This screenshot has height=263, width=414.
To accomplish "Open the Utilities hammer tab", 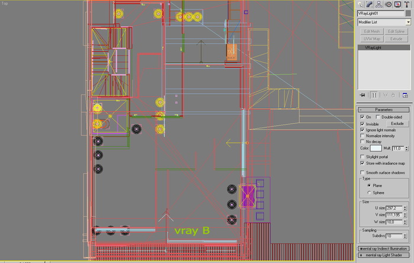I will 407,5.
